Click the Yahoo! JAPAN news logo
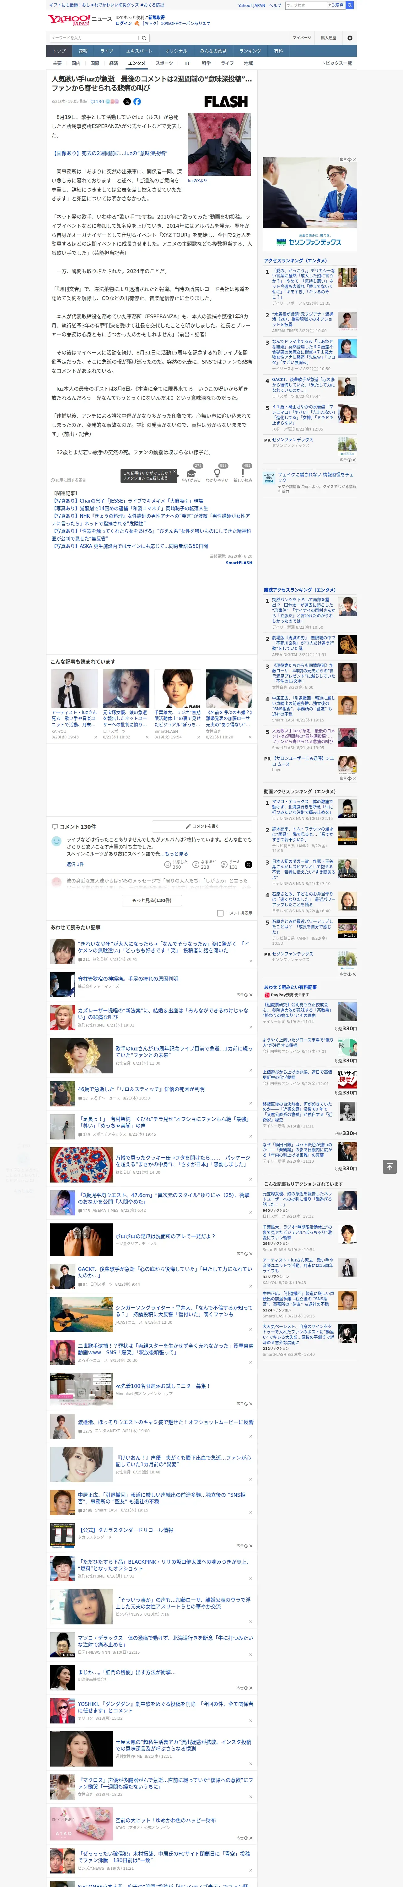The height and width of the screenshot is (1887, 403). click(x=80, y=20)
